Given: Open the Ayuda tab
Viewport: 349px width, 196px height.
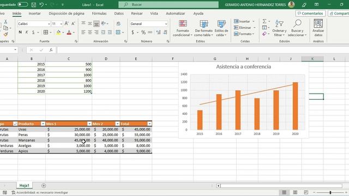Looking at the screenshot, I should click(x=198, y=14).
